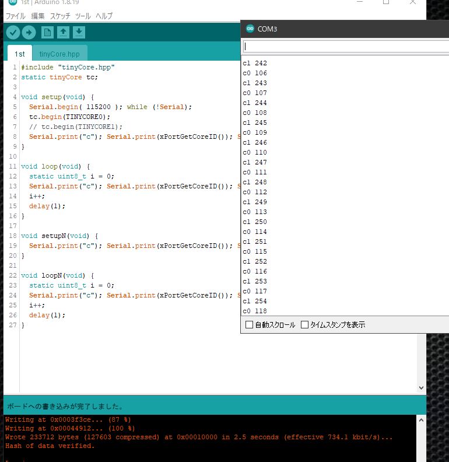Viewport: 449px width, 462px height.
Task: Focus the serial monitor send input field
Action: 345,46
